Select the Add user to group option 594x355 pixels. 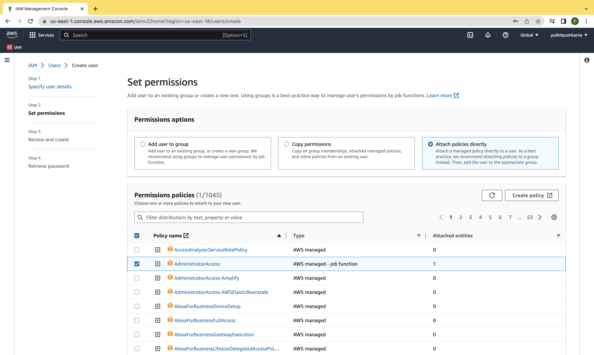click(143, 144)
